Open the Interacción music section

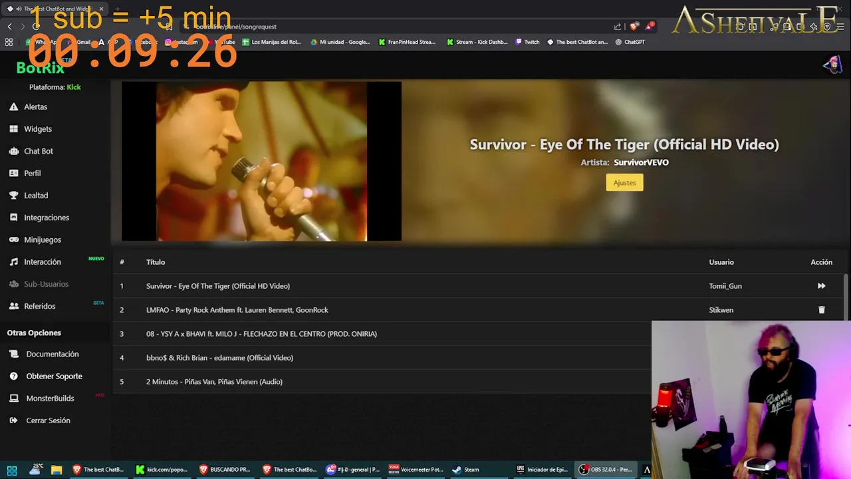click(35, 262)
